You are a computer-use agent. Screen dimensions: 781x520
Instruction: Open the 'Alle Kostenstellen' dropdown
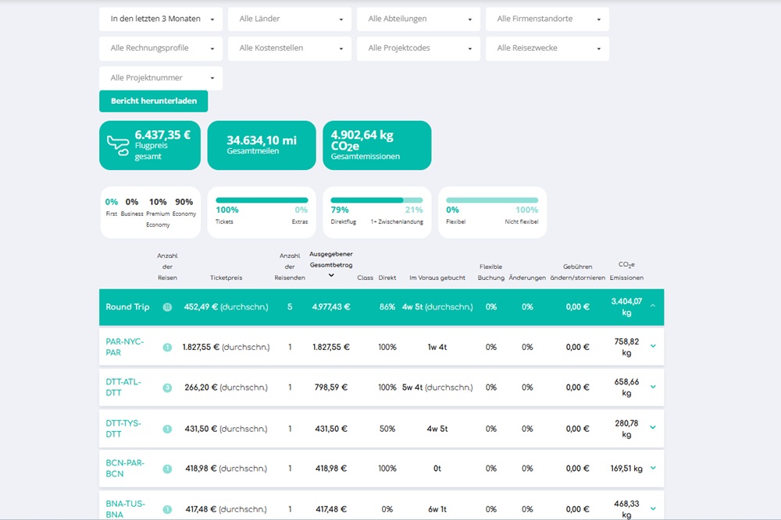point(290,48)
